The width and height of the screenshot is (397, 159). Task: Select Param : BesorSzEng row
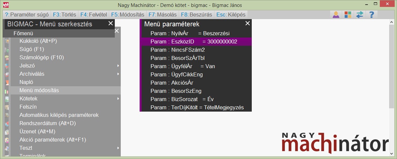point(197,91)
